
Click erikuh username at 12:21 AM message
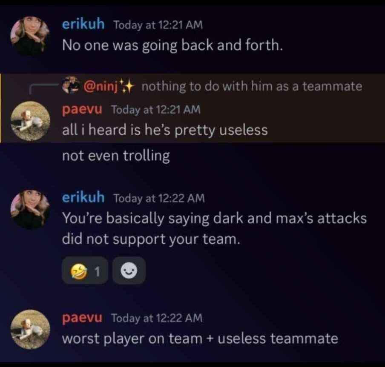coord(83,24)
